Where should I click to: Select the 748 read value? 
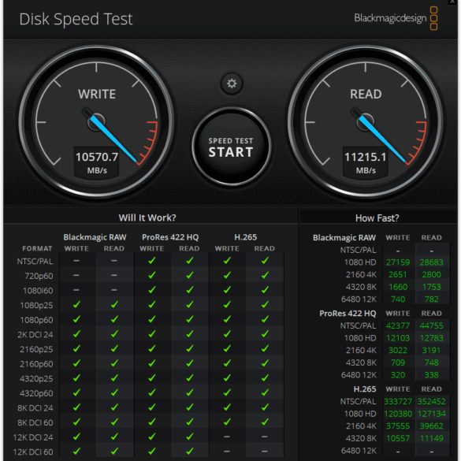coord(431,362)
